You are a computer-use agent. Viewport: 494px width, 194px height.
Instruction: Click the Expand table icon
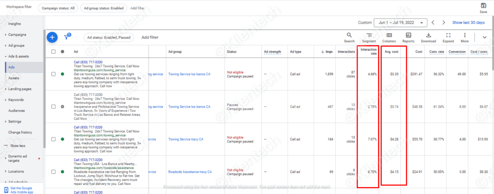click(448, 35)
